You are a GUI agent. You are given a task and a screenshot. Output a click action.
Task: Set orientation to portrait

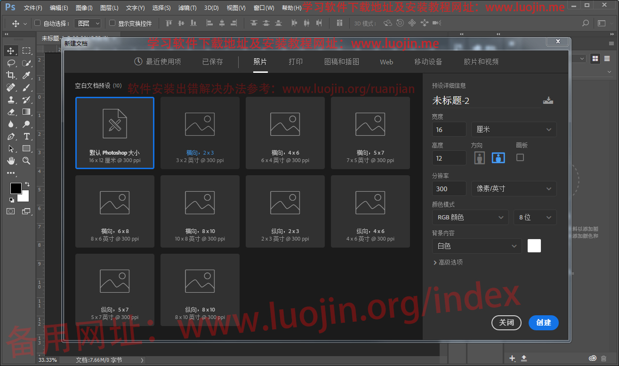tap(479, 158)
